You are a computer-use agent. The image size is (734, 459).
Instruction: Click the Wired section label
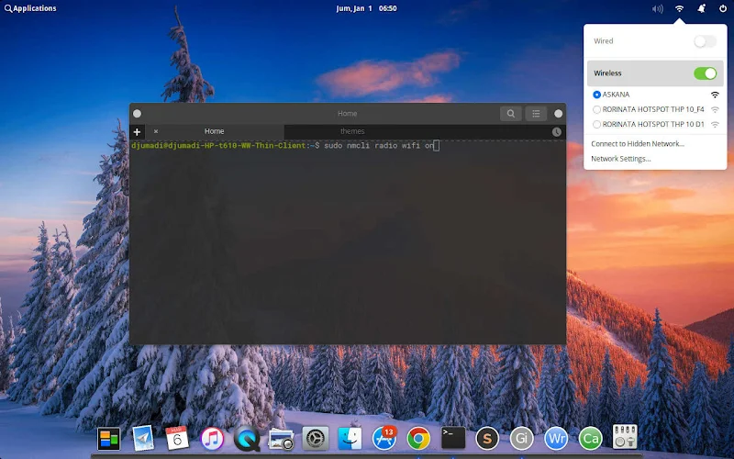(x=604, y=41)
